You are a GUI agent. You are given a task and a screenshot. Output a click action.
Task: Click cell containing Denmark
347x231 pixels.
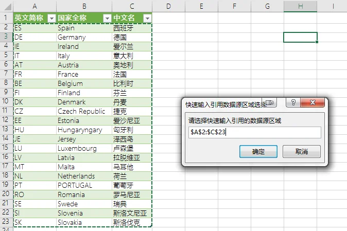84,102
